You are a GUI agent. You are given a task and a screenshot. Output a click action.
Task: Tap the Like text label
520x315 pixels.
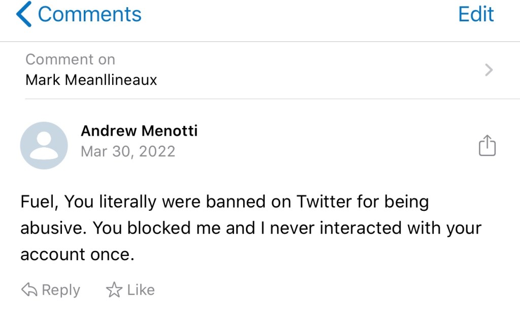point(141,290)
